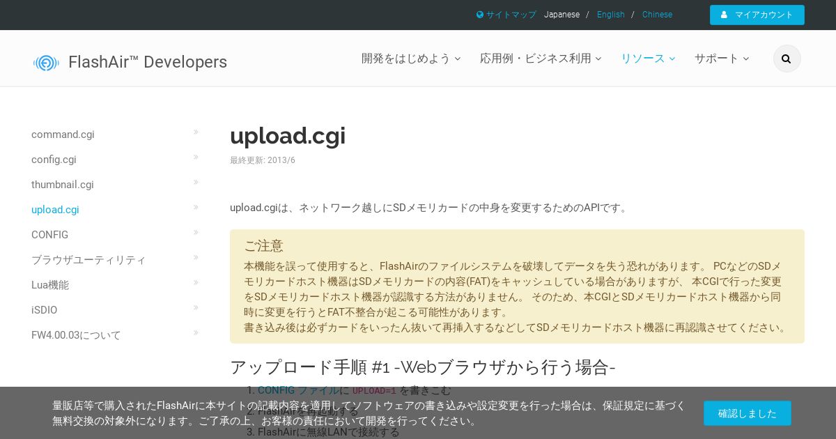Click the arrow icon next to FW4.00.03について
This screenshot has width=836, height=439.
point(196,332)
